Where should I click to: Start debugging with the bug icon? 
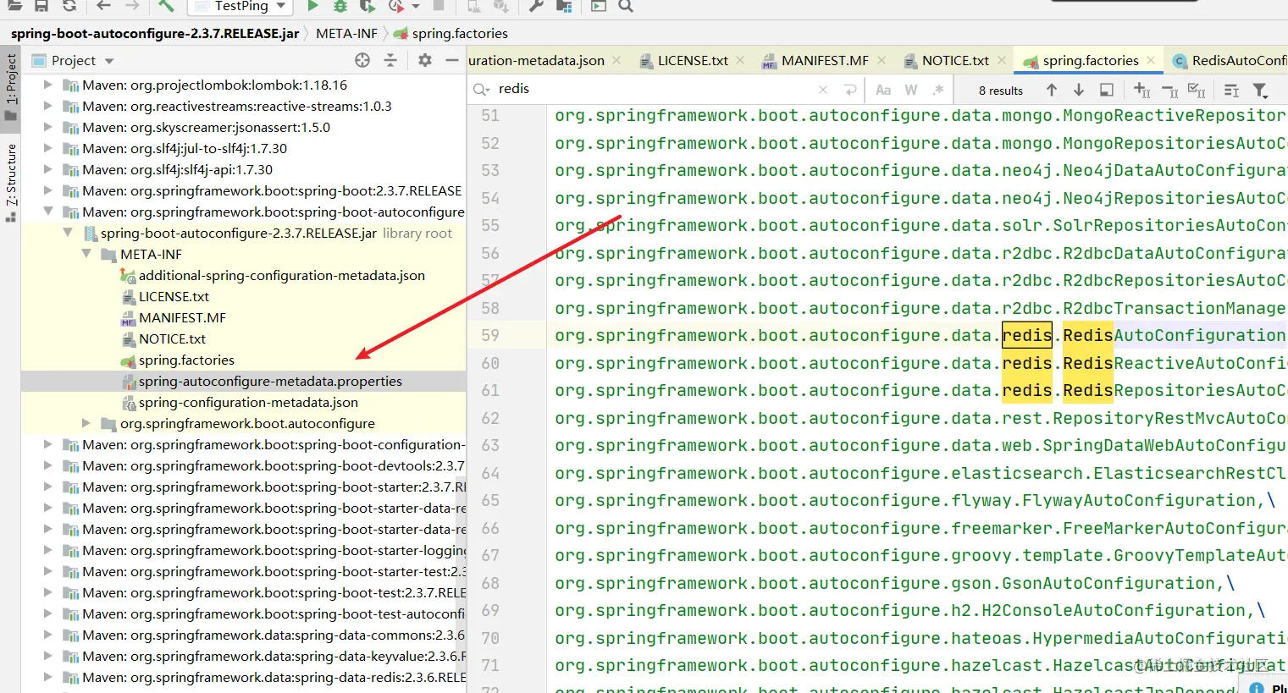[x=340, y=6]
